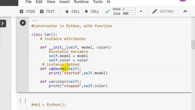195x110 pixels.
Task: Click 'carcolor' method name
Action: pos(58,82)
